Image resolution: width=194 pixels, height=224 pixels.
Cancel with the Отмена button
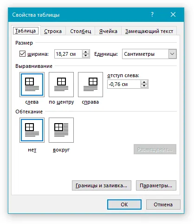tap(163, 204)
